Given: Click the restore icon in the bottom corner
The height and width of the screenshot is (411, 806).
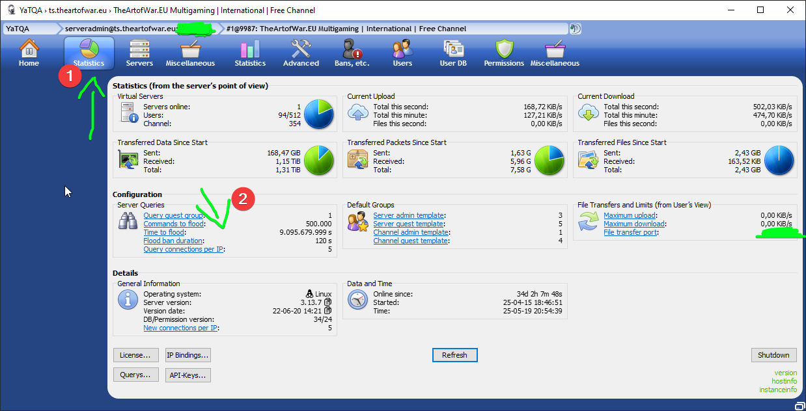Looking at the screenshot, I should [x=799, y=406].
